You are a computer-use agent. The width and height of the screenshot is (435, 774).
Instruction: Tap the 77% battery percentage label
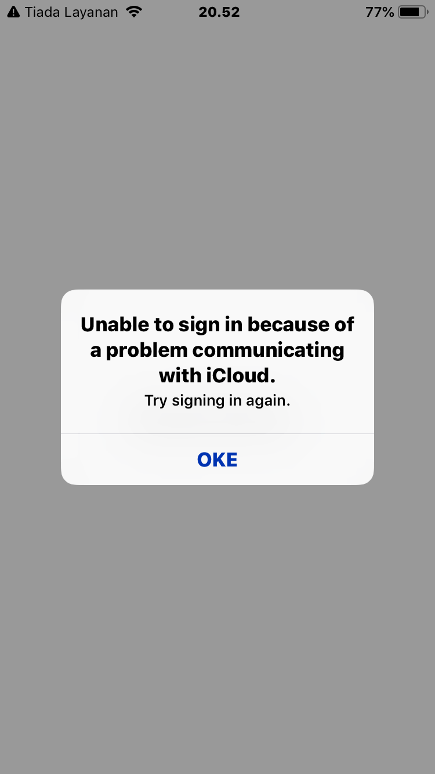pyautogui.click(x=380, y=12)
